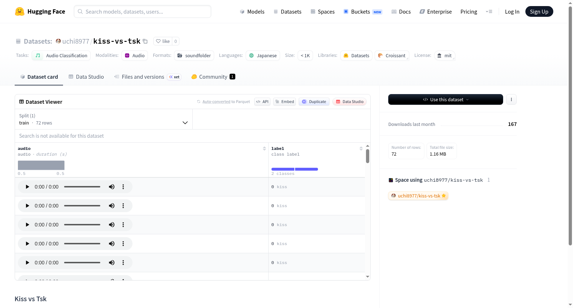Open more options for first audio player
Image resolution: width=573 pixels, height=308 pixels.
click(x=123, y=187)
